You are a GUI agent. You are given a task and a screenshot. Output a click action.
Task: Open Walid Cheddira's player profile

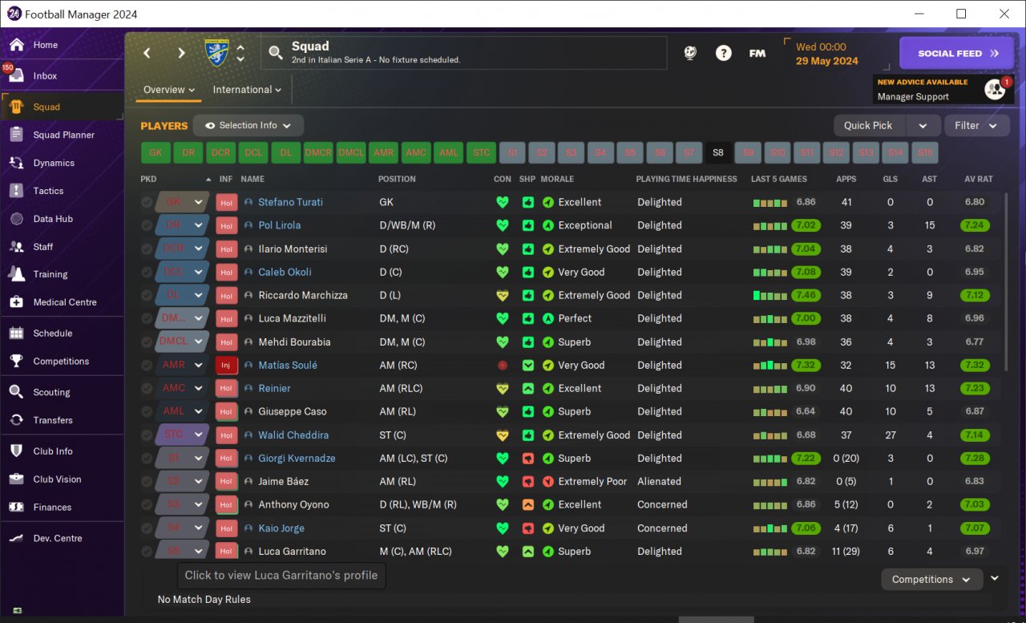pos(293,435)
